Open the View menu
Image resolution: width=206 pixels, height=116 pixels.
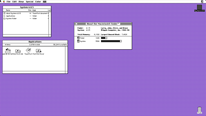tap(21, 2)
